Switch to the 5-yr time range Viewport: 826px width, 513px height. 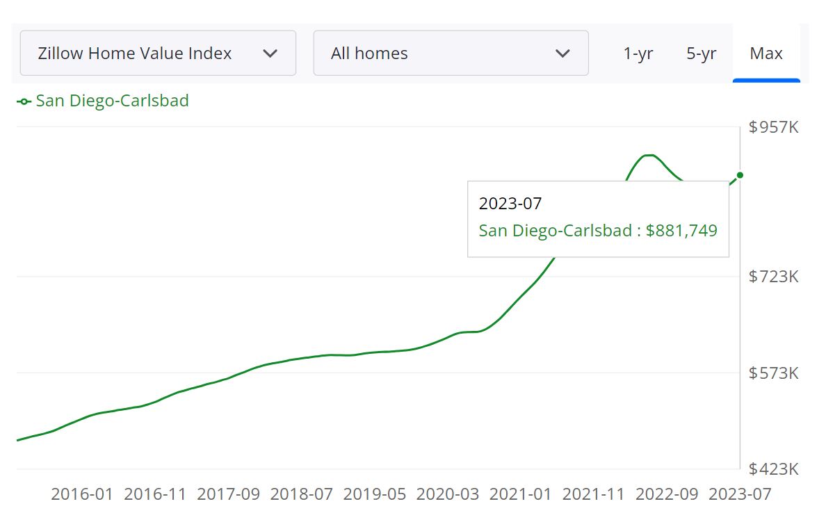coord(700,53)
